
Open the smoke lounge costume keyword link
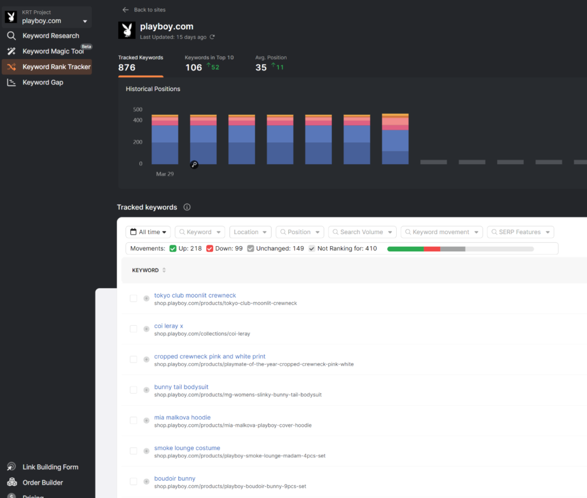tap(187, 448)
